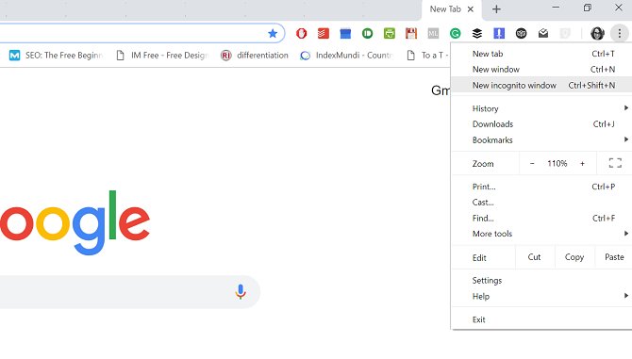Choose Find... from the menu
632x359 pixels.
[541, 219]
